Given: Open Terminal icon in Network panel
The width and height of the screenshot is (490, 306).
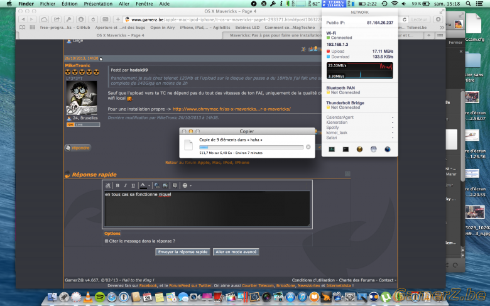Looking at the screenshot, I should (346, 149).
